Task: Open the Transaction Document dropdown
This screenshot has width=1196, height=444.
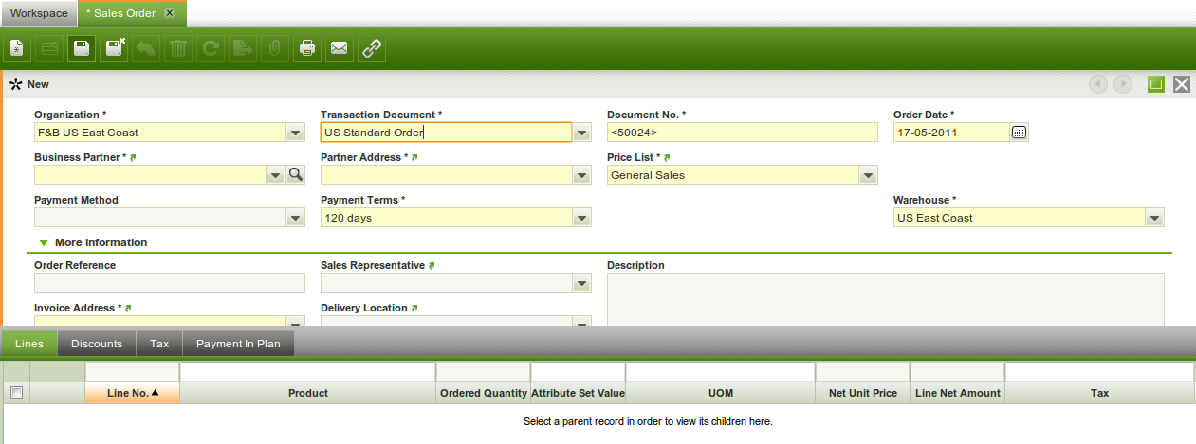Action: [x=581, y=133]
